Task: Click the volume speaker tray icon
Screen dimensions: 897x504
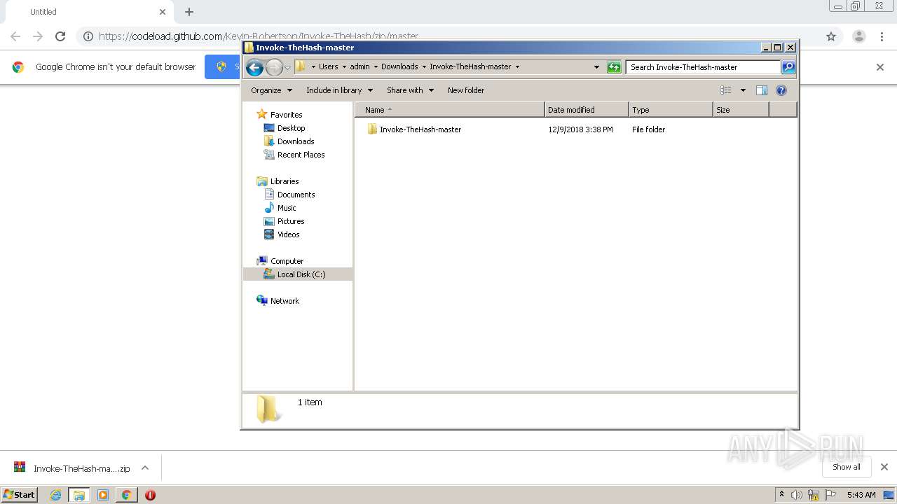Action: coord(797,495)
